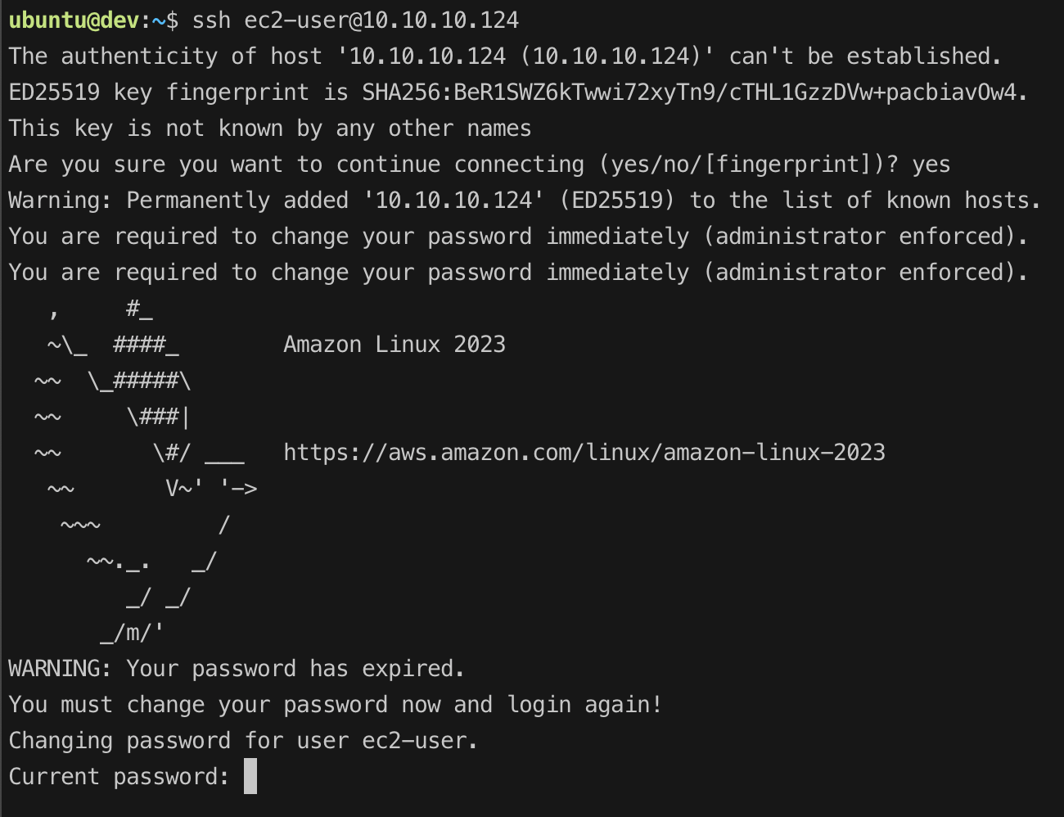Click the first 'required to change your password' line
The height and width of the screenshot is (817, 1064).
(x=518, y=237)
